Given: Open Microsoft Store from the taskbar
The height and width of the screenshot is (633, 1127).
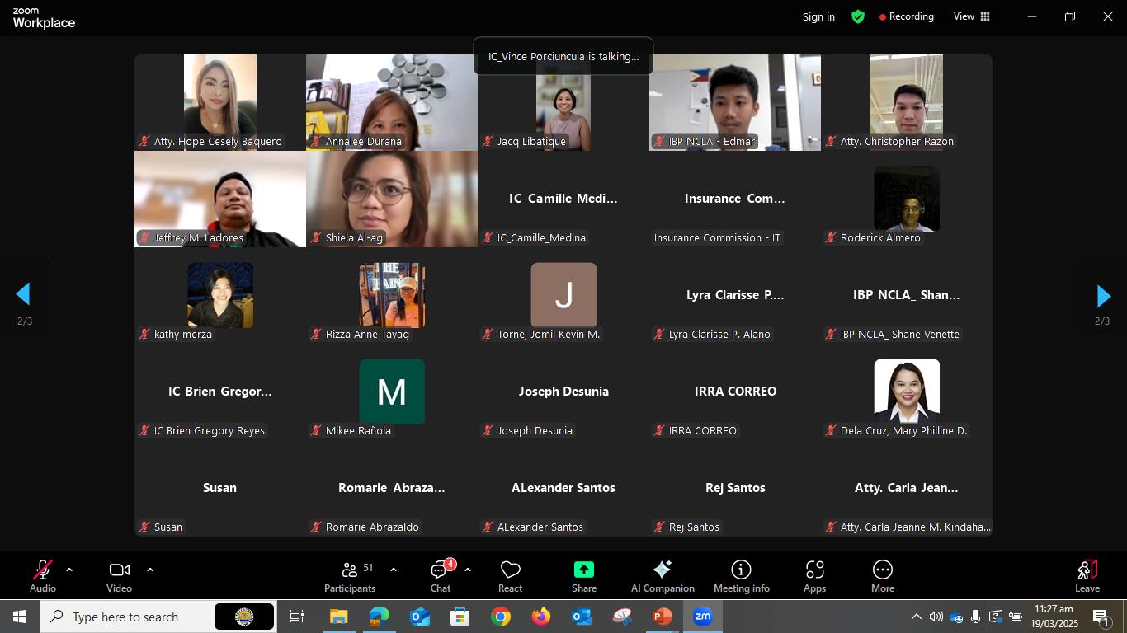Looking at the screenshot, I should (460, 617).
